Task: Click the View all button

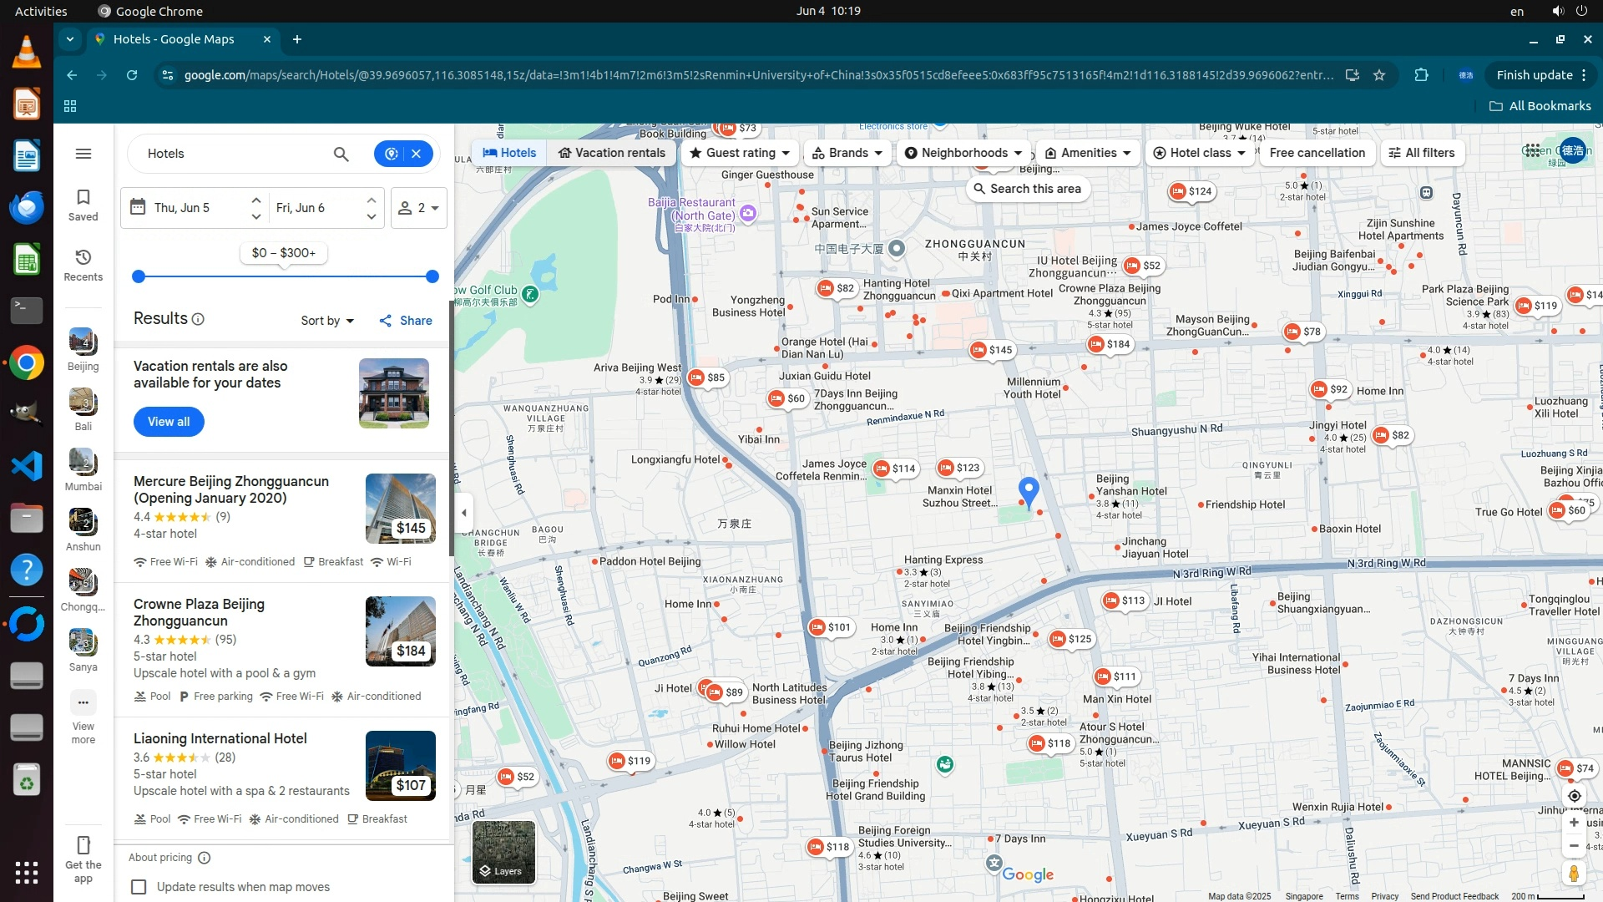Action: point(169,422)
